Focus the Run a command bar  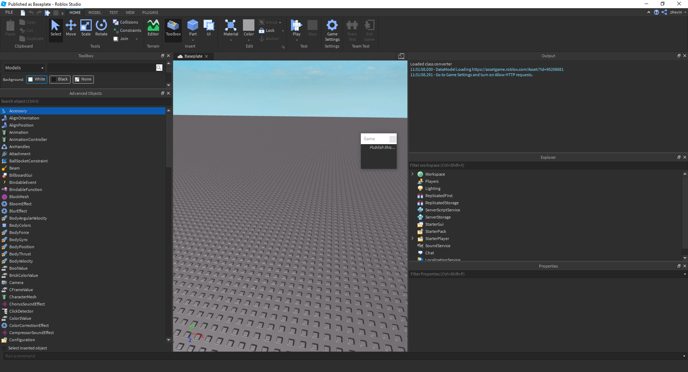(342, 356)
